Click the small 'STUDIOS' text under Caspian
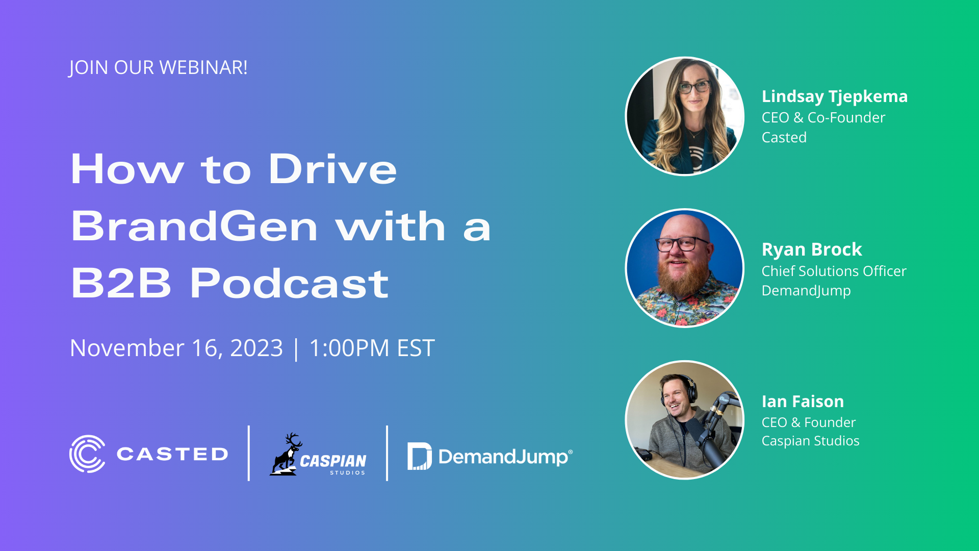Image resolution: width=979 pixels, height=551 pixels. point(348,473)
